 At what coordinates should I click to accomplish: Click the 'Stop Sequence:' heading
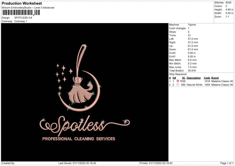pos(178,74)
